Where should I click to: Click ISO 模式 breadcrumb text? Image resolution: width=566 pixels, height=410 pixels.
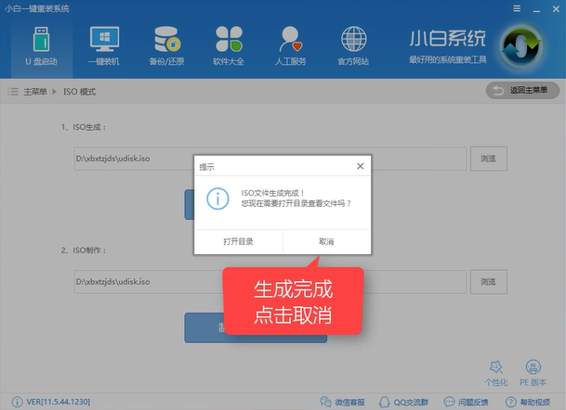[80, 92]
